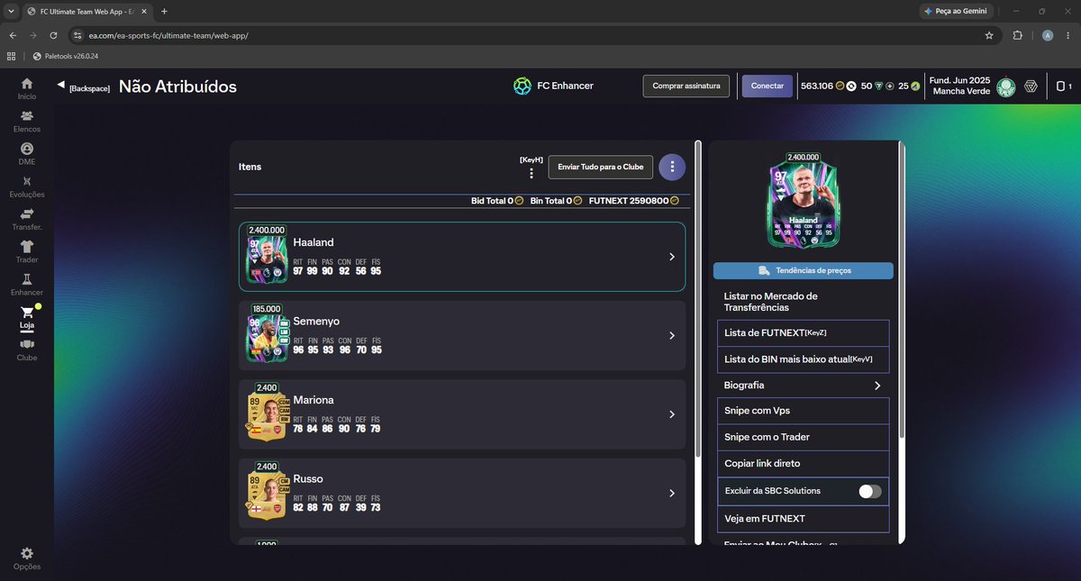Image resolution: width=1081 pixels, height=581 pixels.
Task: Select the FC Ultimate Team Web App tab
Action: (x=87, y=11)
